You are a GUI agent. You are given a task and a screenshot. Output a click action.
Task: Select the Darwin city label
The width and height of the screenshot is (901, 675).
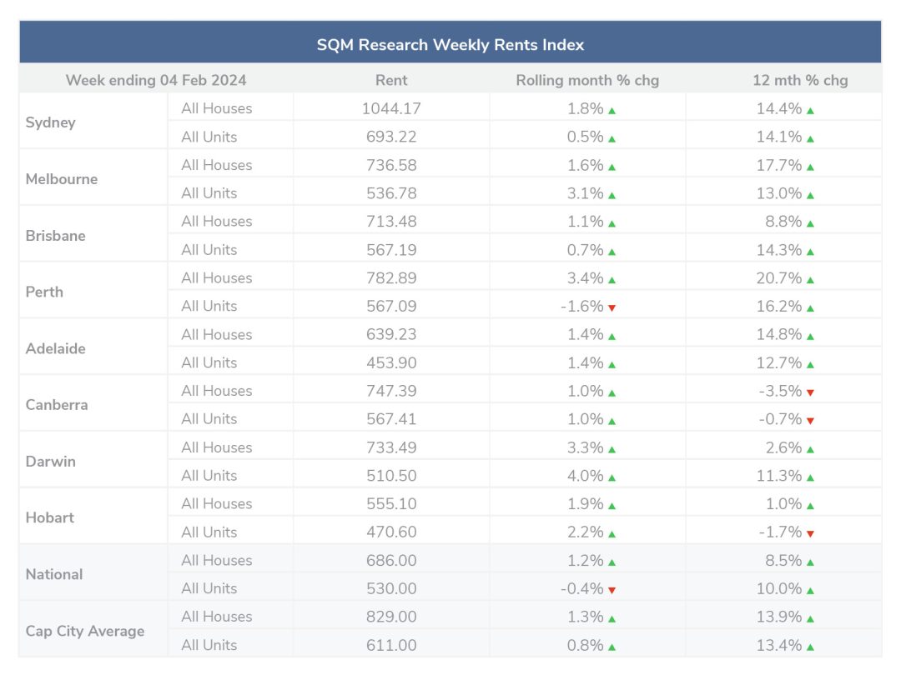click(51, 462)
